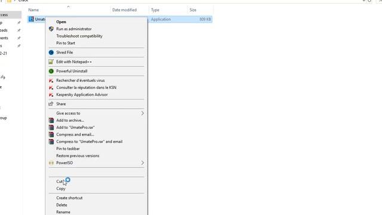Click WinRAR icon beside Compress and email...
382x215 pixels.
[x=51, y=134]
